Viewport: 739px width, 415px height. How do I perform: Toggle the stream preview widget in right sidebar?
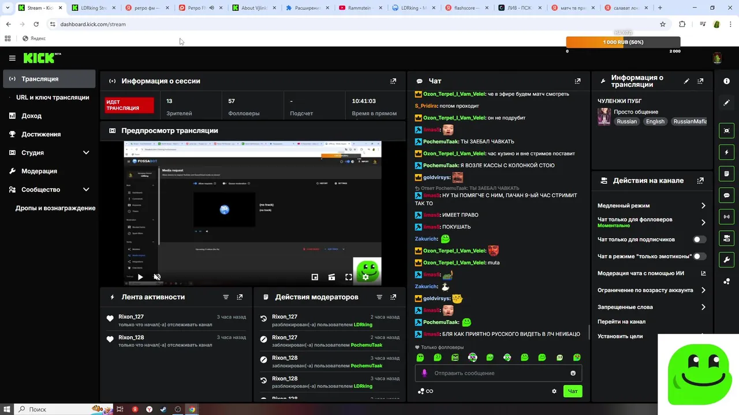(726, 131)
